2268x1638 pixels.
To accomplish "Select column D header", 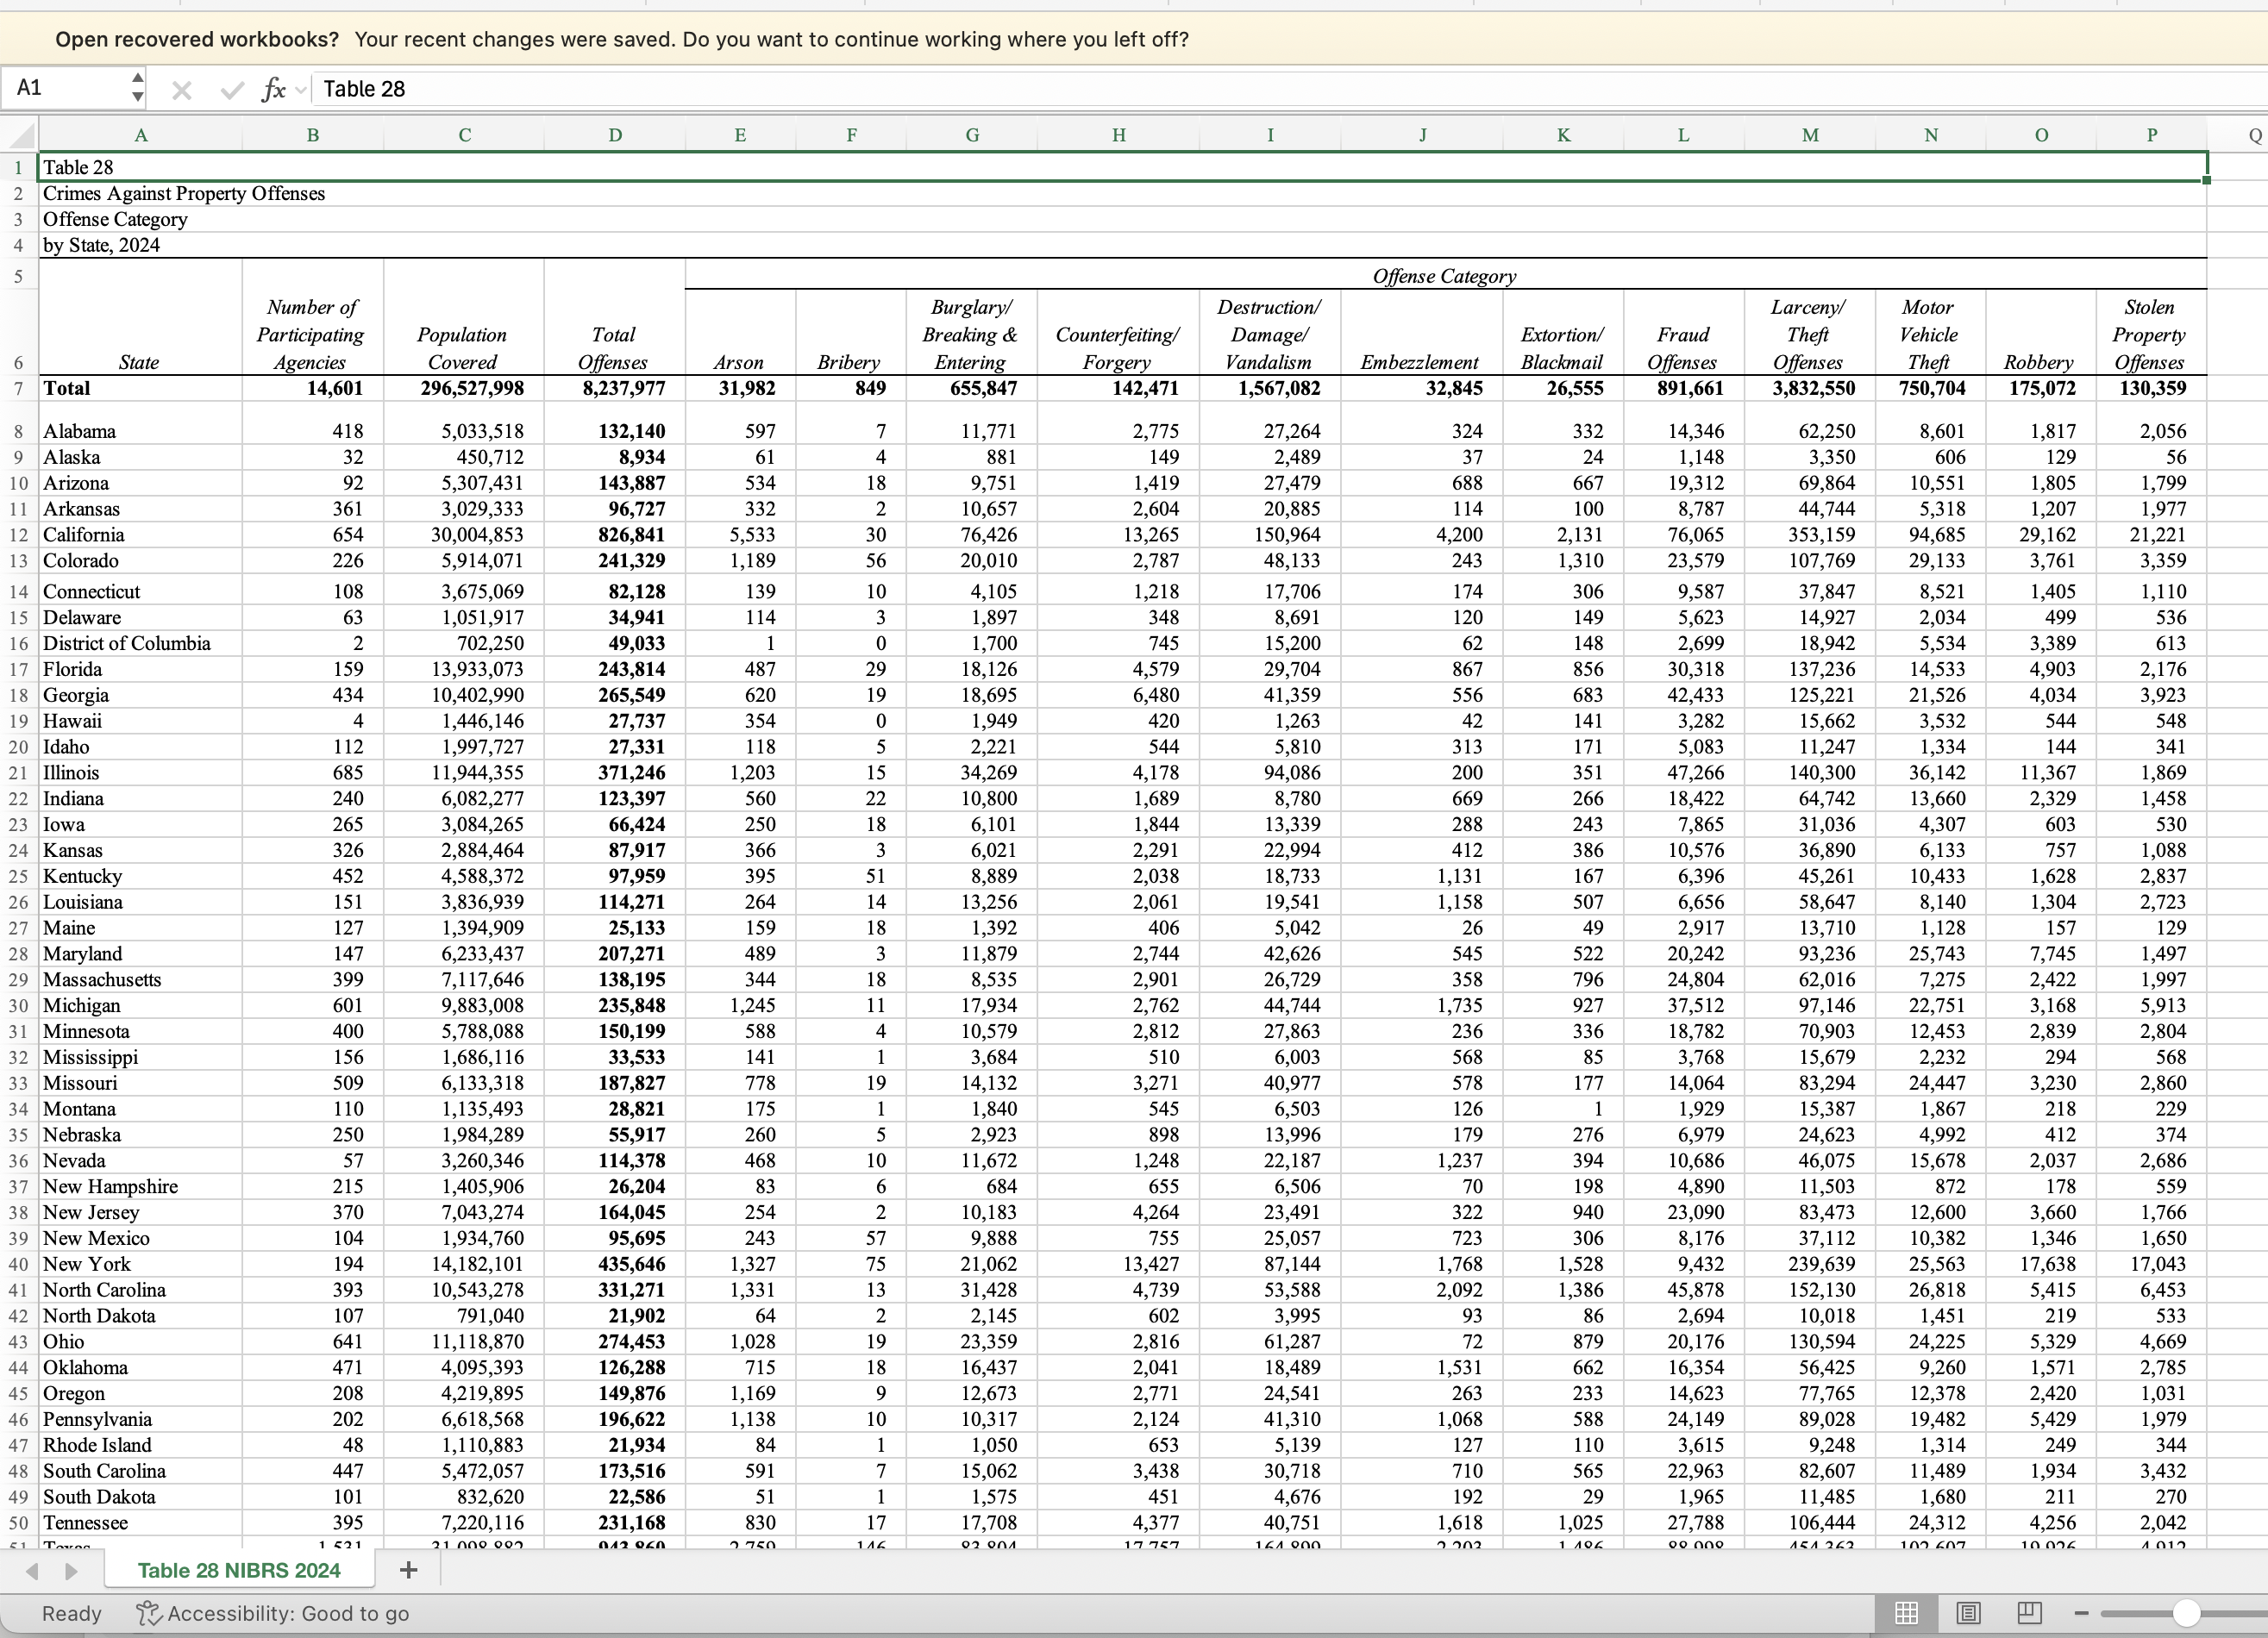I will (x=615, y=135).
